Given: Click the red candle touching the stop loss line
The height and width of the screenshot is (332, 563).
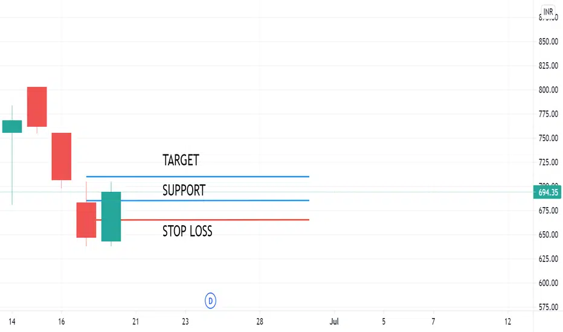Looking at the screenshot, I should click(86, 220).
